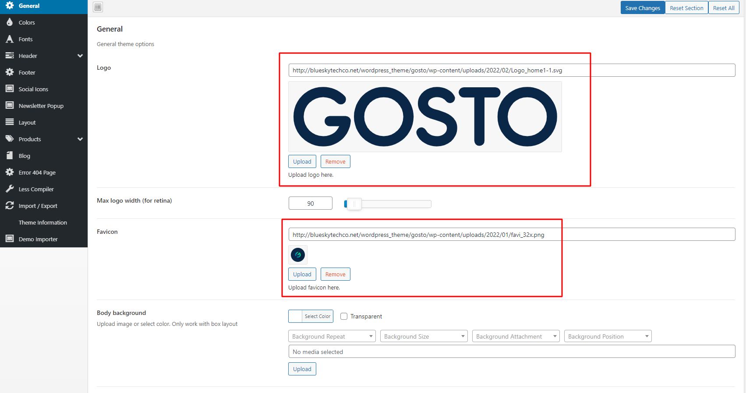Screen dimensions: 746x393
Task: Open the Newsletter Popup section
Action: tap(44, 106)
